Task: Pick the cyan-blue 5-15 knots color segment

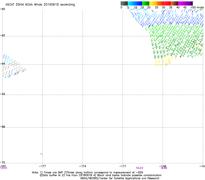Action: (x=135, y=3)
